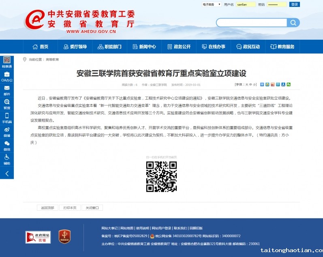This screenshot has height=257, width=323.
Task: Go to the 首页 navigation tab
Action: click(x=40, y=47)
